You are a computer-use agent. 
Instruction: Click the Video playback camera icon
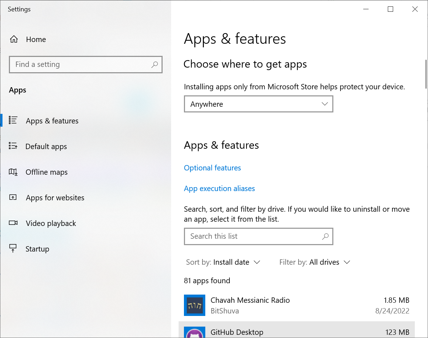13,223
